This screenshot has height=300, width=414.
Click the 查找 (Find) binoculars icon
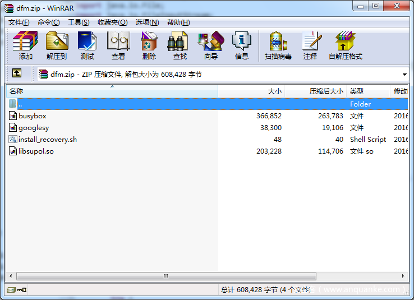178,41
